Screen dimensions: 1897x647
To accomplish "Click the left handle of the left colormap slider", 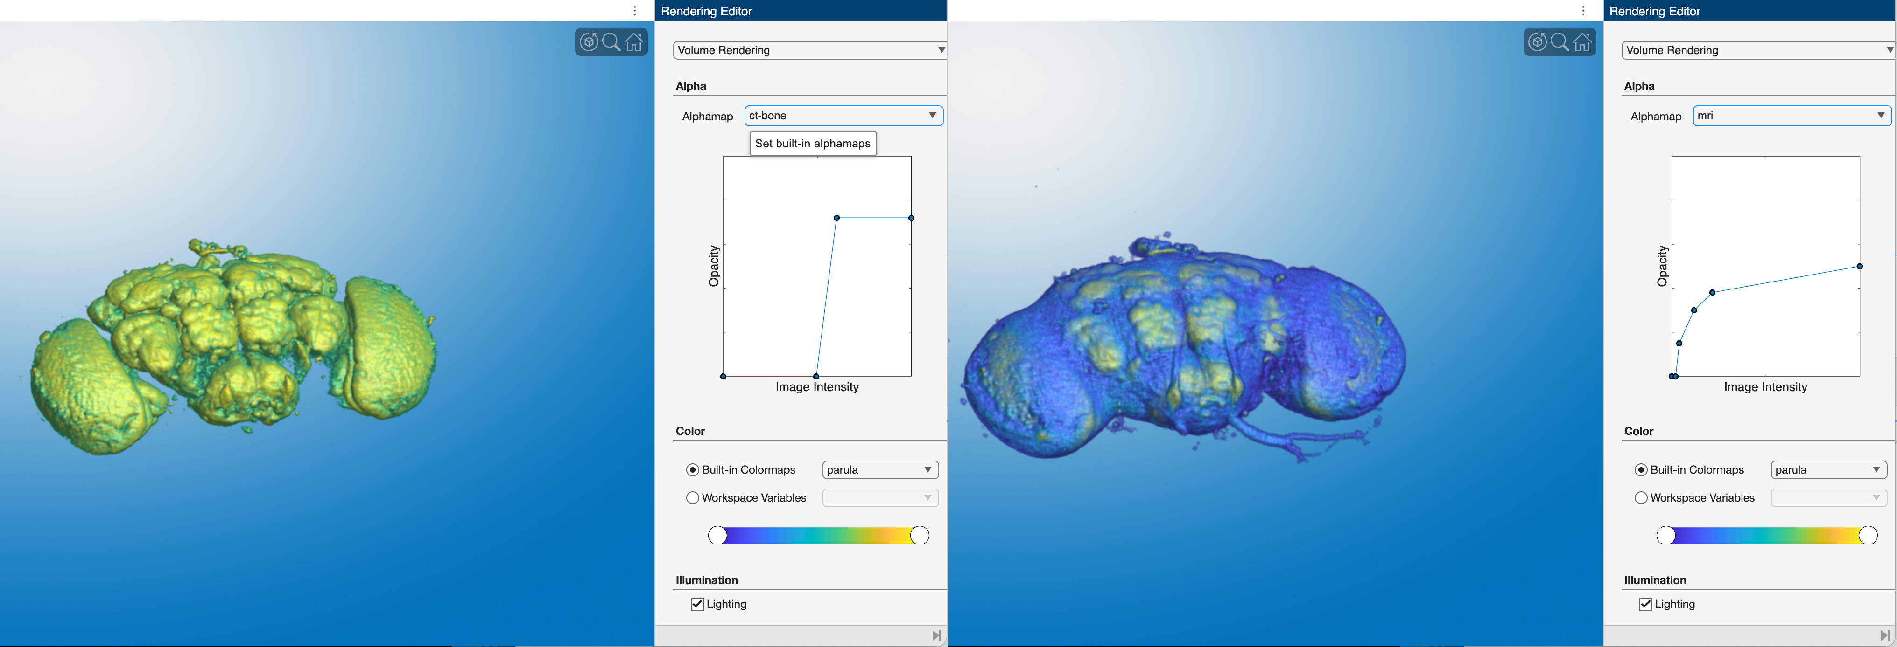I will click(717, 535).
